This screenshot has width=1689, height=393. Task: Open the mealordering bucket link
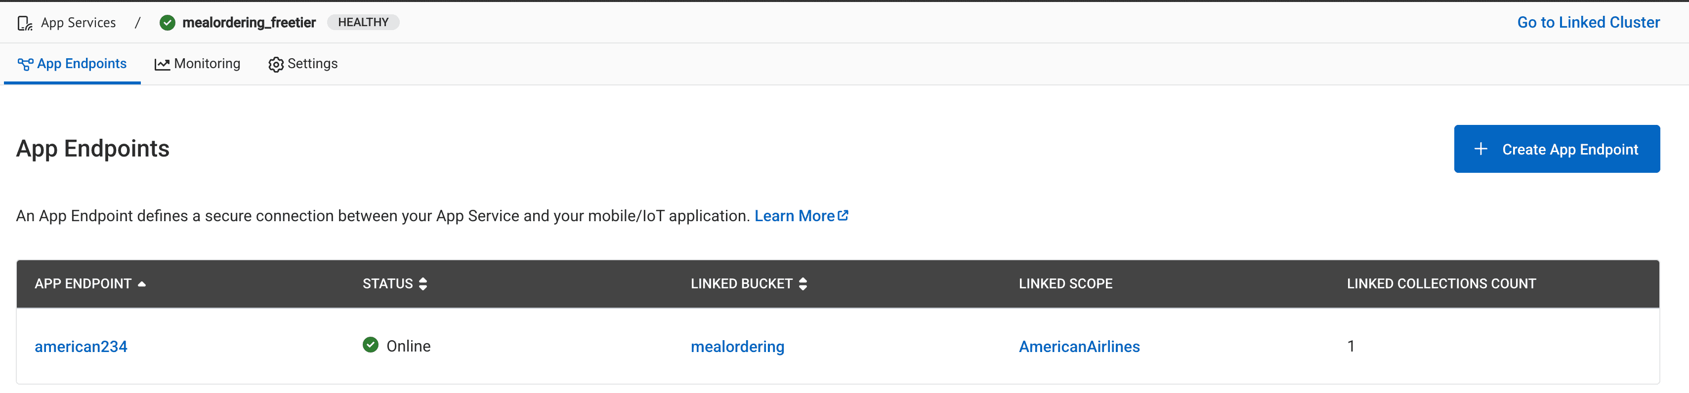737,347
